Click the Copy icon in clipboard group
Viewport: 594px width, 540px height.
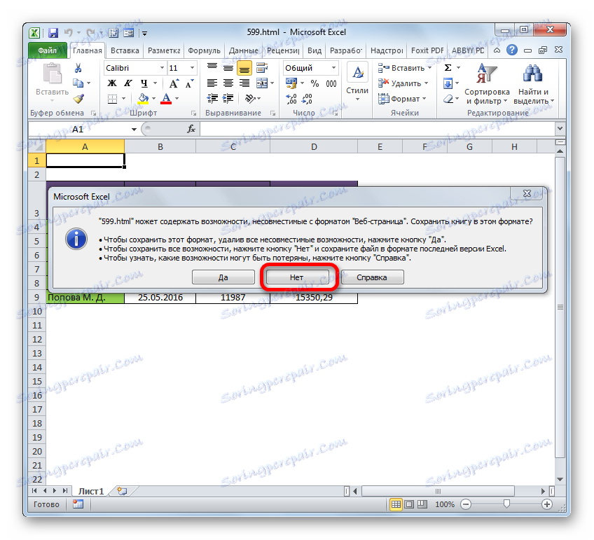pyautogui.click(x=78, y=83)
